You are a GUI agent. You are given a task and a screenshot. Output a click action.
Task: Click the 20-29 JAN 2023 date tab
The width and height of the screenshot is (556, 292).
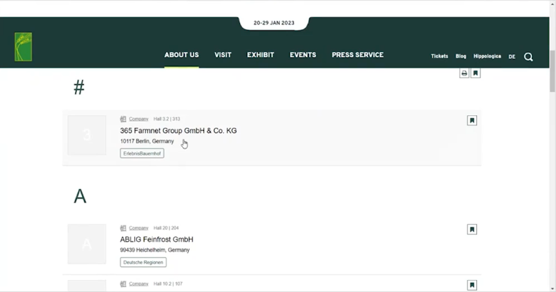pos(274,23)
